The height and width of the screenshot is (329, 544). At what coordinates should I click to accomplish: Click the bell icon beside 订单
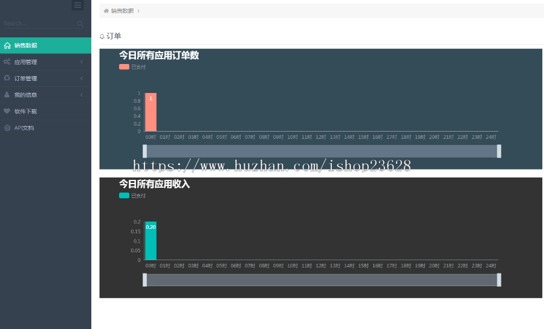coord(102,36)
